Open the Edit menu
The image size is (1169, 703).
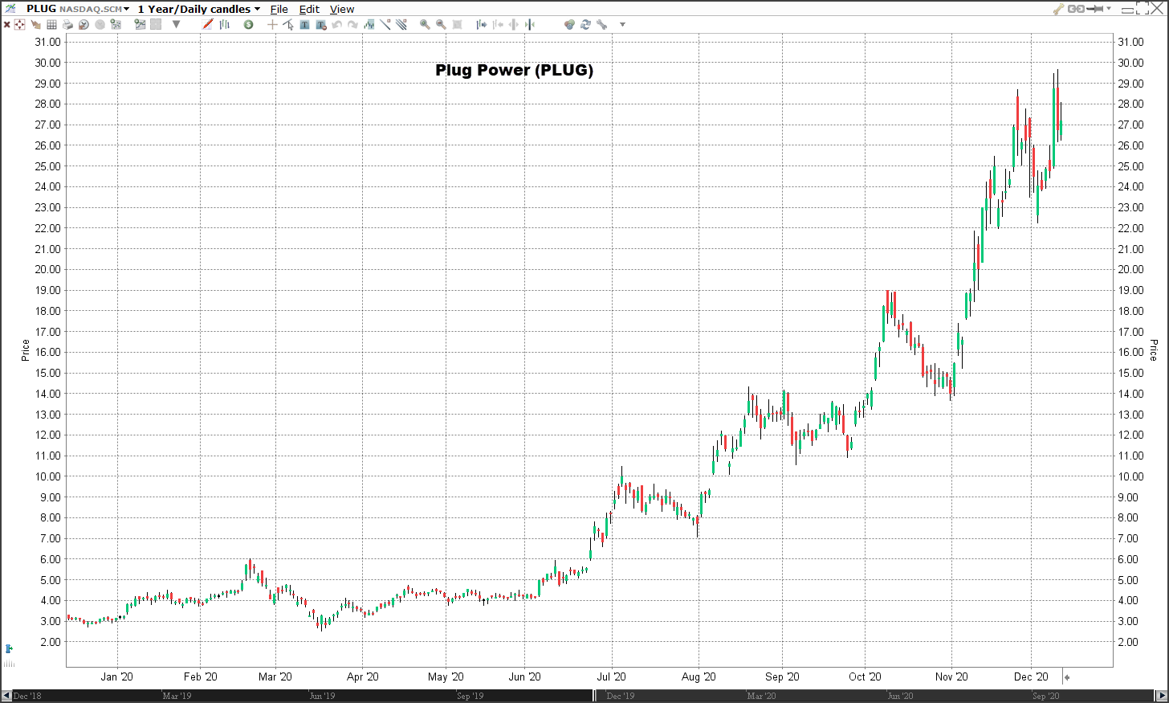click(309, 10)
